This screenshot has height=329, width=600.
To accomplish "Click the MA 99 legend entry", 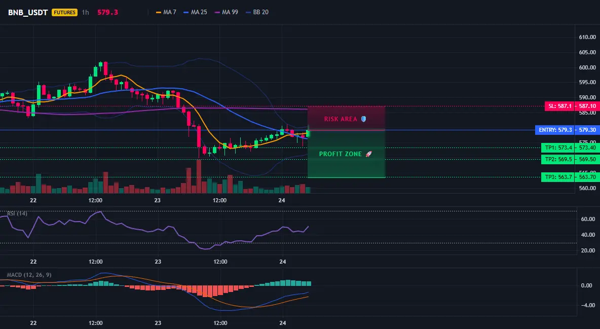I will [x=227, y=12].
